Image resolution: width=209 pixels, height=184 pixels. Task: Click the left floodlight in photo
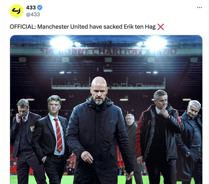click(61, 42)
